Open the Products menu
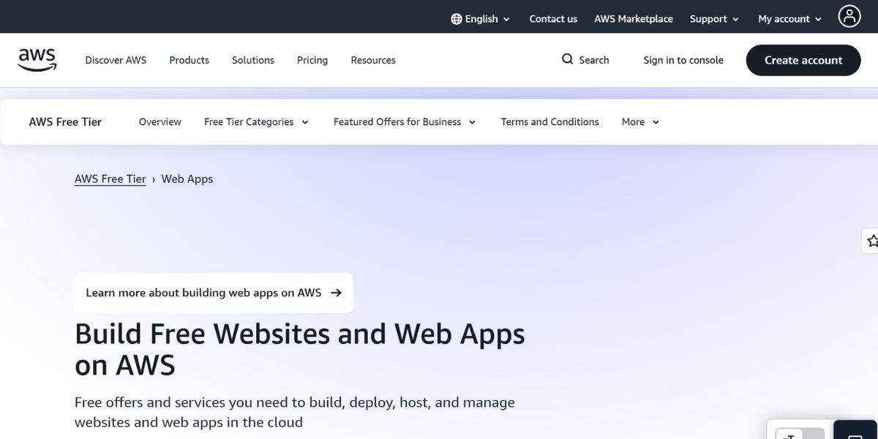Viewport: 878px width, 439px height. click(x=189, y=60)
